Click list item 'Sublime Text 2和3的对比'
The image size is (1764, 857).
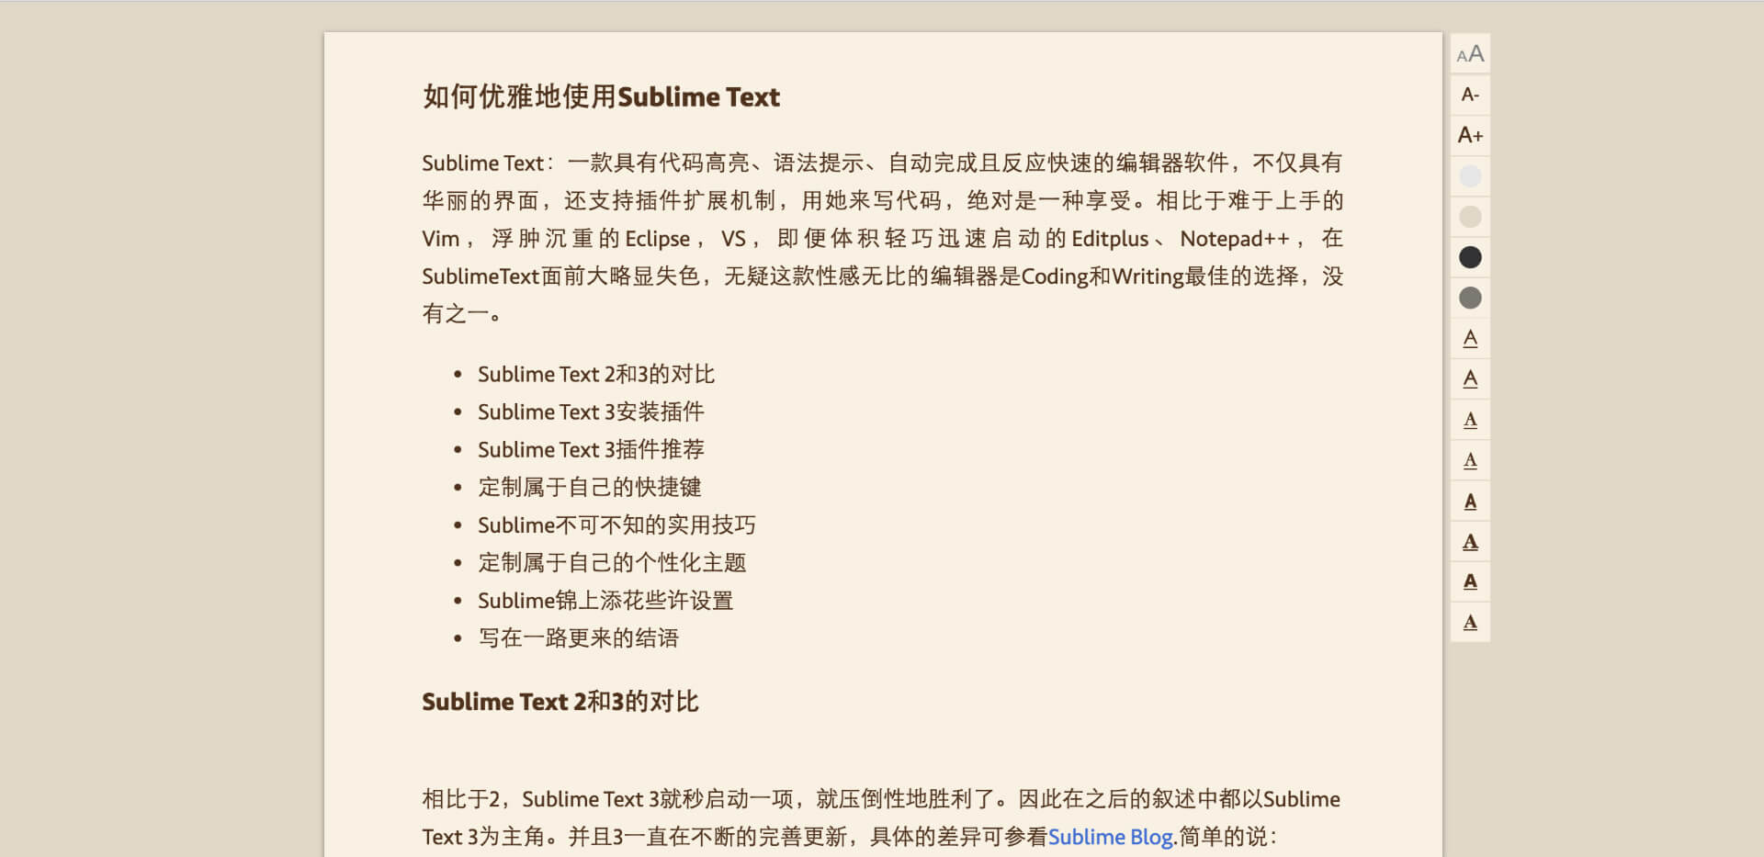pyautogui.click(x=595, y=374)
